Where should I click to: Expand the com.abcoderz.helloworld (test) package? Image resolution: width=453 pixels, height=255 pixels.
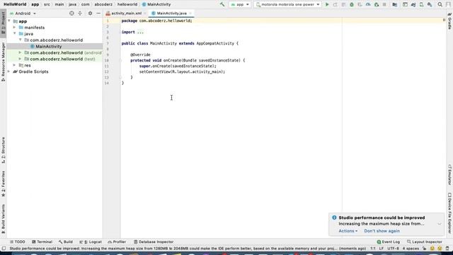[20, 59]
